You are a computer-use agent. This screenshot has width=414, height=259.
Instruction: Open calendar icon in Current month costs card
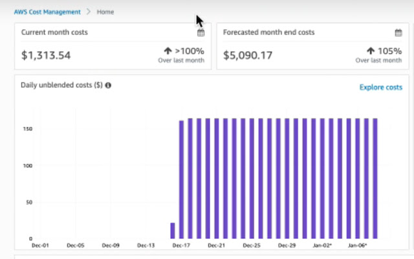coord(201,33)
